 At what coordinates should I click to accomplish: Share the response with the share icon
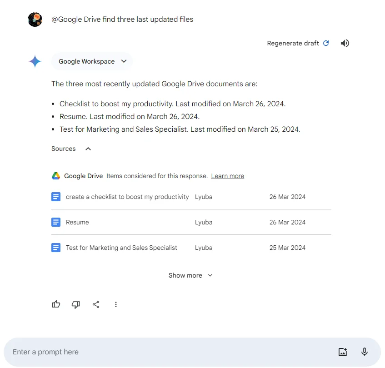[x=96, y=304]
